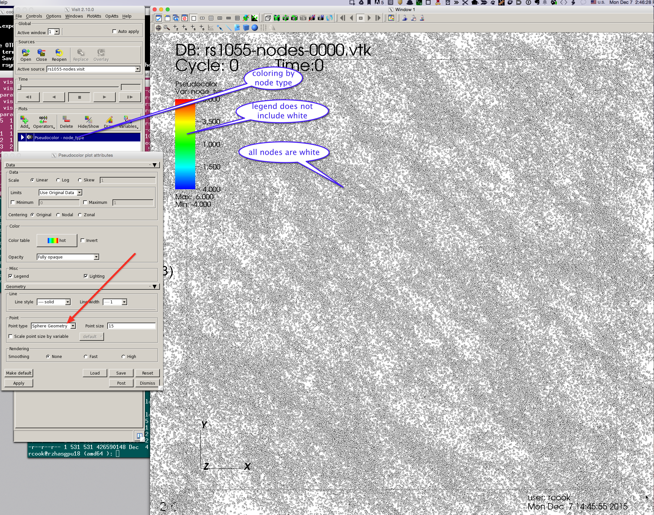Select the Navigate mode compass tool
The image size is (654, 515).
click(x=158, y=28)
